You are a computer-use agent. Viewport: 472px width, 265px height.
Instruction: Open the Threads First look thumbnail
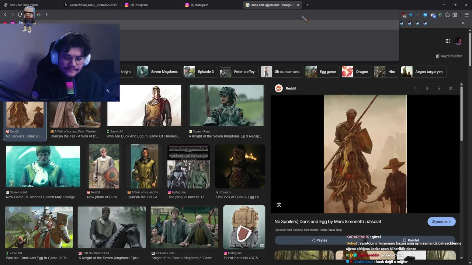pos(240,166)
